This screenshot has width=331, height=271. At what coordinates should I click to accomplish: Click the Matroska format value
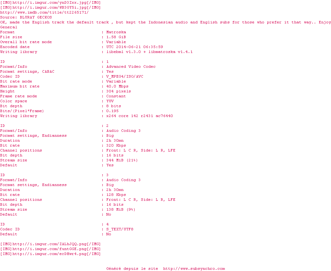(116, 32)
